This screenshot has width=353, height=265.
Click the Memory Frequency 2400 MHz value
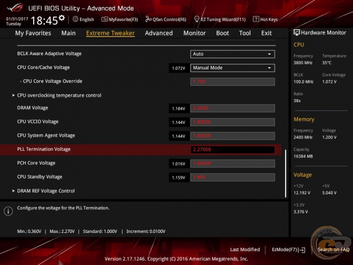[x=303, y=137]
